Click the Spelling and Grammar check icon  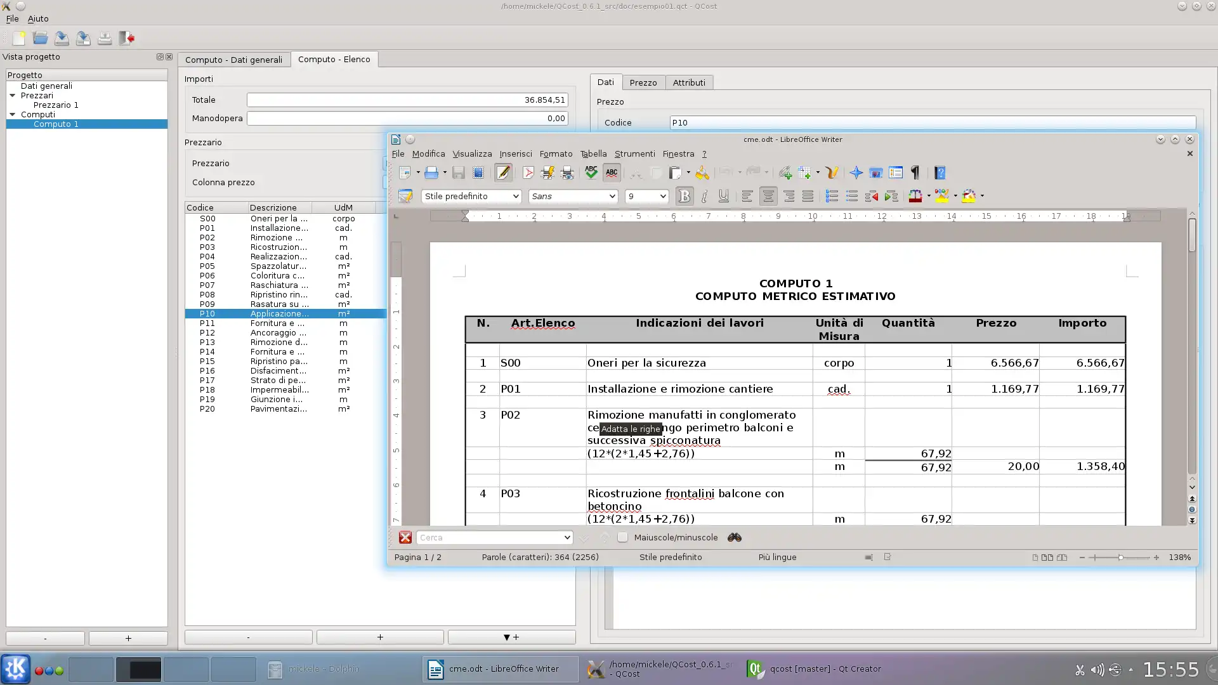coord(591,173)
